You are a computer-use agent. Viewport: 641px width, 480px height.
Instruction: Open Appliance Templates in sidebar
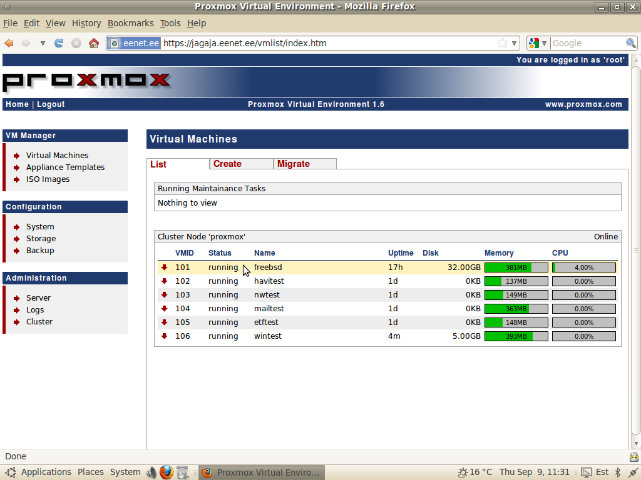65,167
